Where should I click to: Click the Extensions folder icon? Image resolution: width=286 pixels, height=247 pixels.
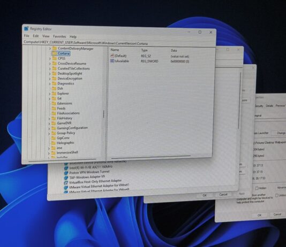pos(54,103)
